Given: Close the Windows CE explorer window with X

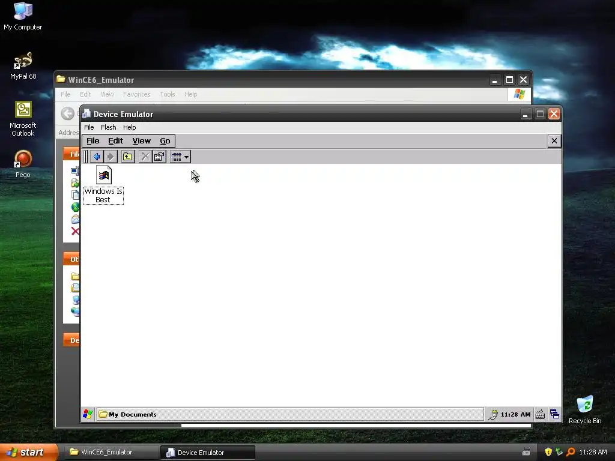Looking at the screenshot, I should coord(554,141).
